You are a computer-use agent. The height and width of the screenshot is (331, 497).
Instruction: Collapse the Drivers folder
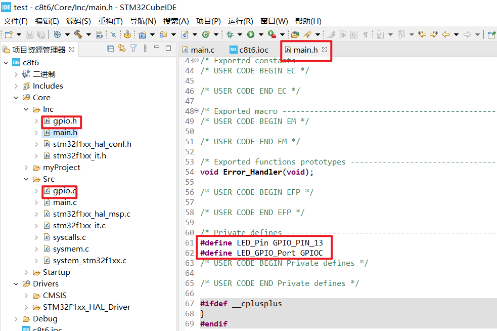[16, 284]
